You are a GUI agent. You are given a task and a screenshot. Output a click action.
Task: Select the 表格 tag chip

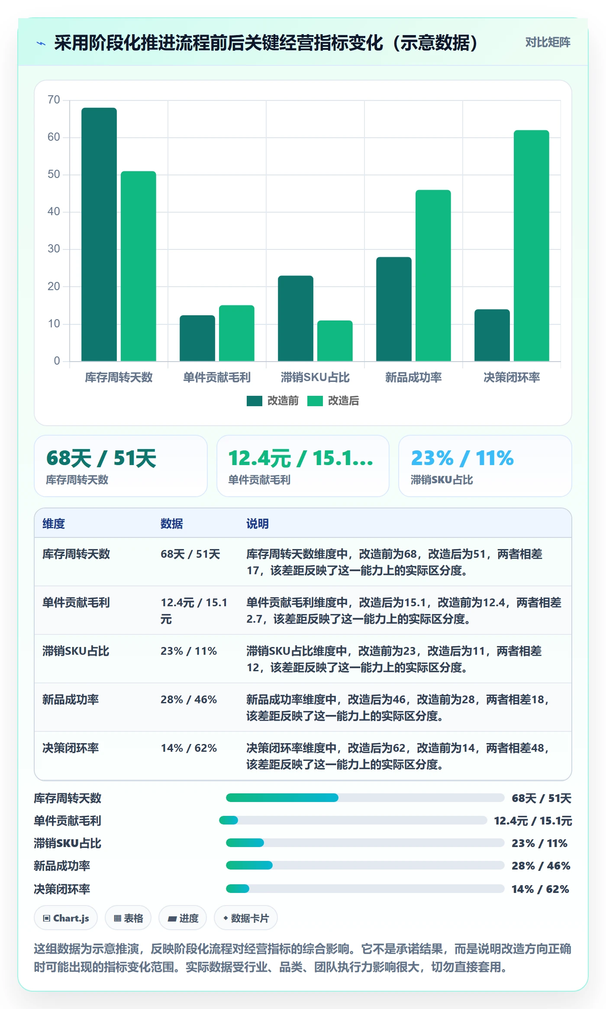point(128,918)
